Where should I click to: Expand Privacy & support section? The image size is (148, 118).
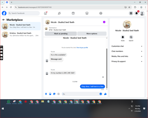[127, 61]
